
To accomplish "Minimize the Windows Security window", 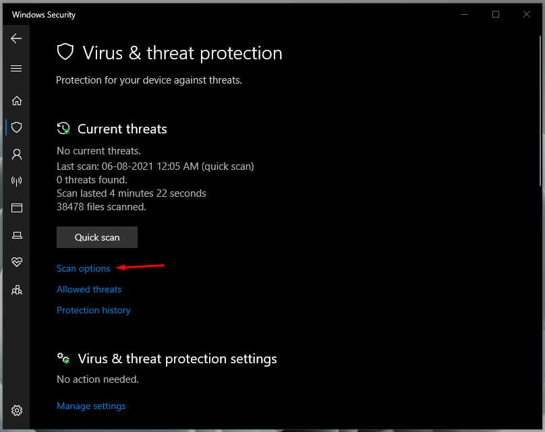I will (x=465, y=14).
